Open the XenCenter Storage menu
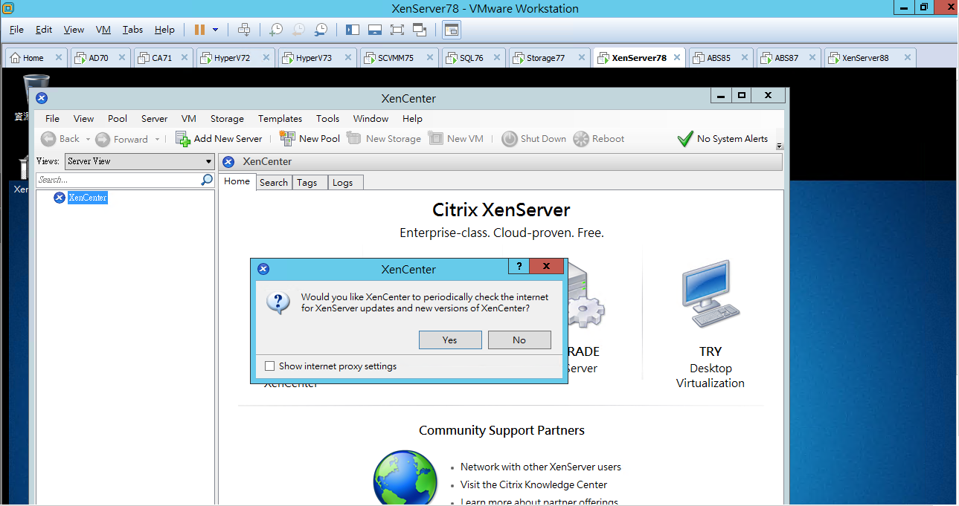Viewport: 959px width, 506px height. [227, 118]
